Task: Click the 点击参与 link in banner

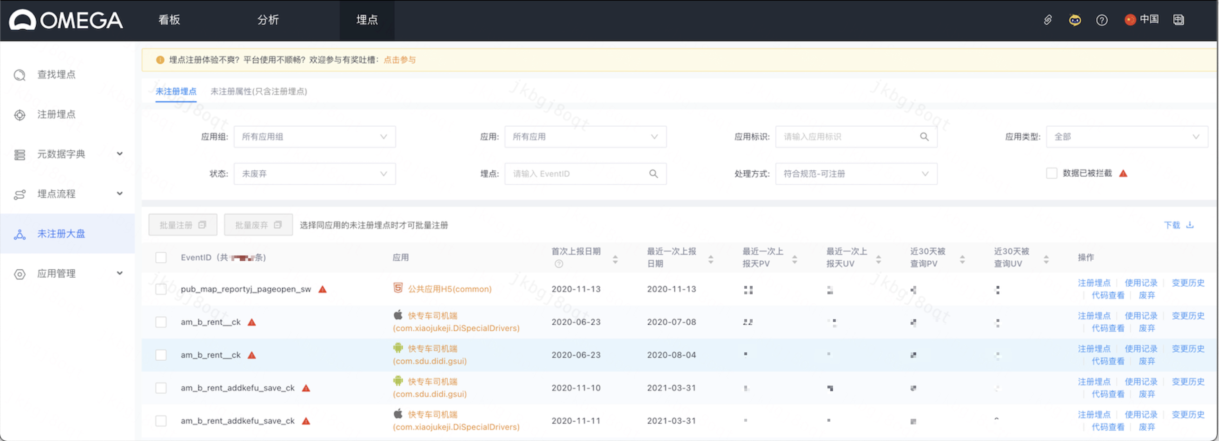Action: pyautogui.click(x=400, y=60)
